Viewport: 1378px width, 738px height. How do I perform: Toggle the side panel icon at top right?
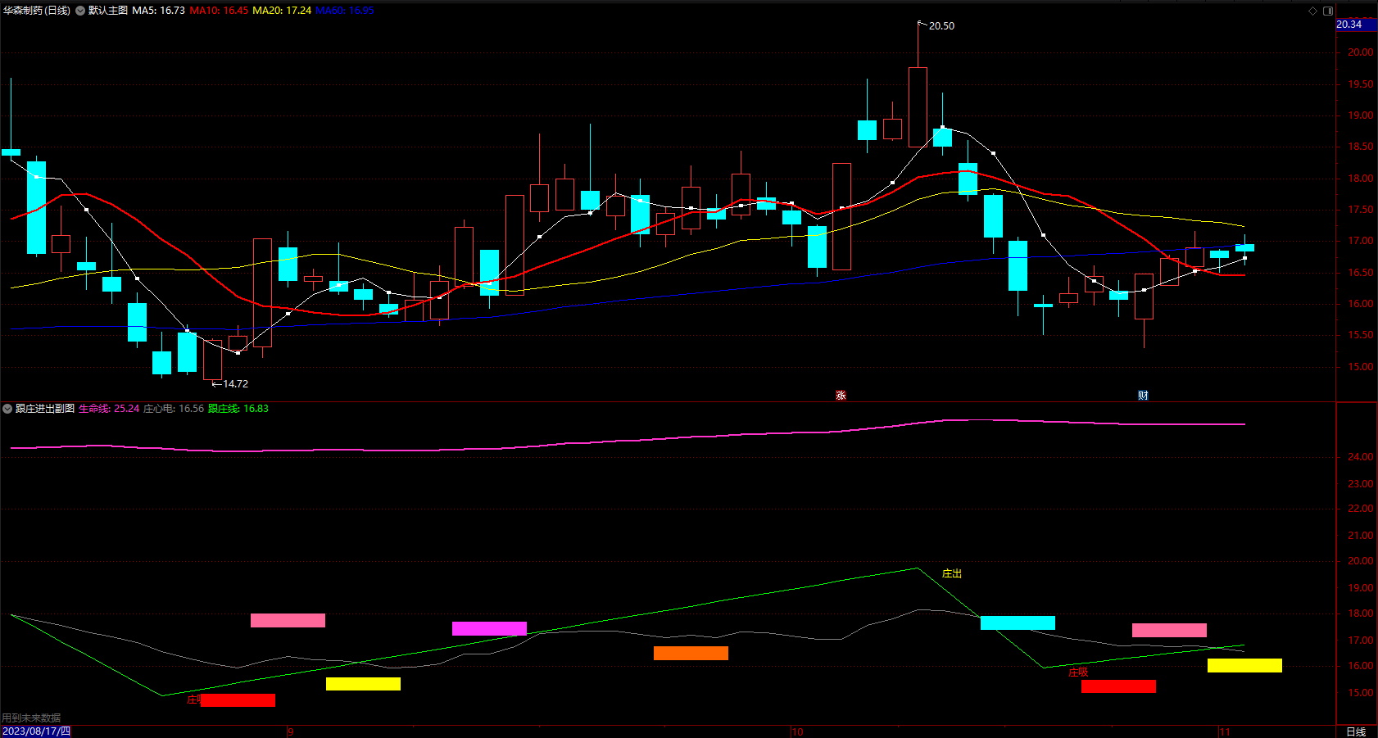1328,11
